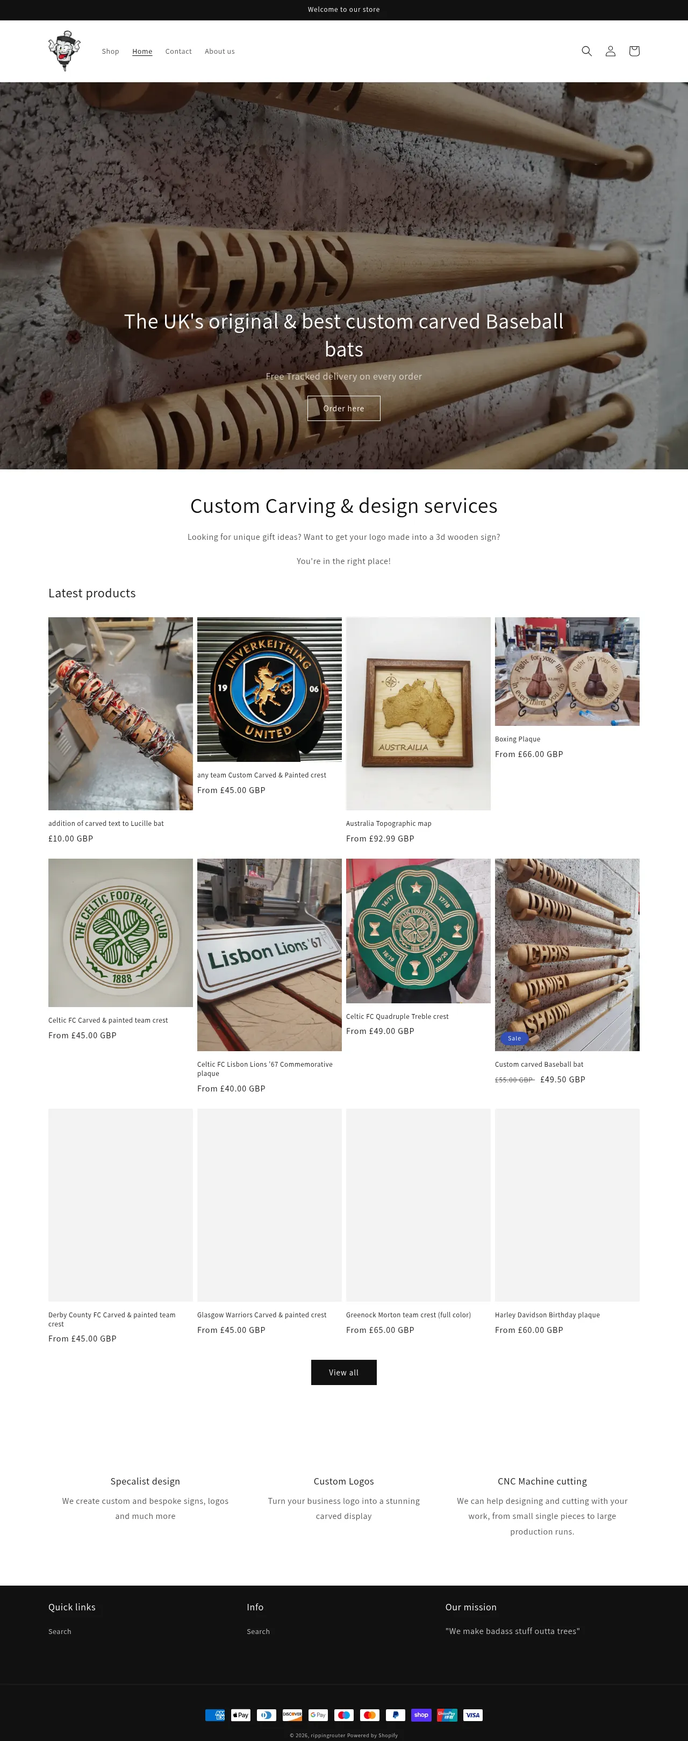Open Custom carved Baseball bat sale thumbnail
This screenshot has width=688, height=1741.
tap(567, 954)
